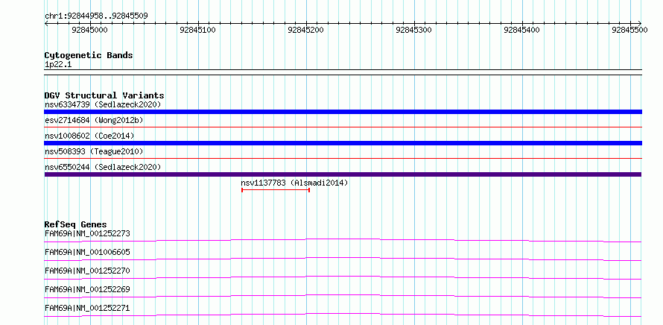Click the FAM69A|NM_001006605 gene label
This screenshot has height=325, width=663.
(x=87, y=252)
